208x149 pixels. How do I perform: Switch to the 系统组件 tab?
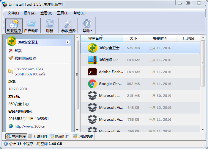tap(38, 136)
